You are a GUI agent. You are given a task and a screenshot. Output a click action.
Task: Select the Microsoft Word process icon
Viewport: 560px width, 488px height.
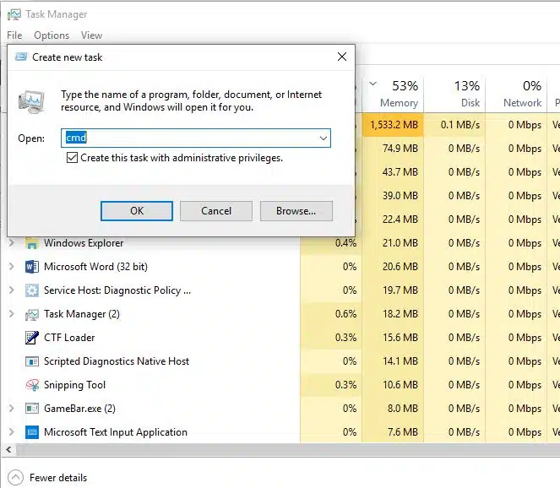point(32,267)
